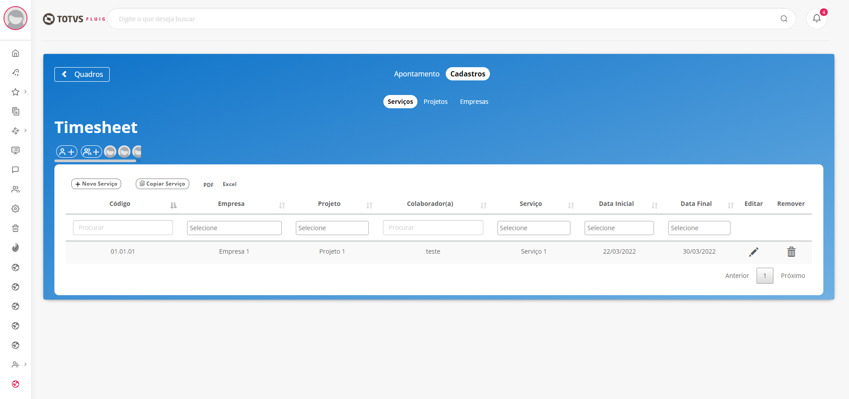Open the Data Final Selecione dropdown
Viewport: 849px width, 399px height.
699,228
